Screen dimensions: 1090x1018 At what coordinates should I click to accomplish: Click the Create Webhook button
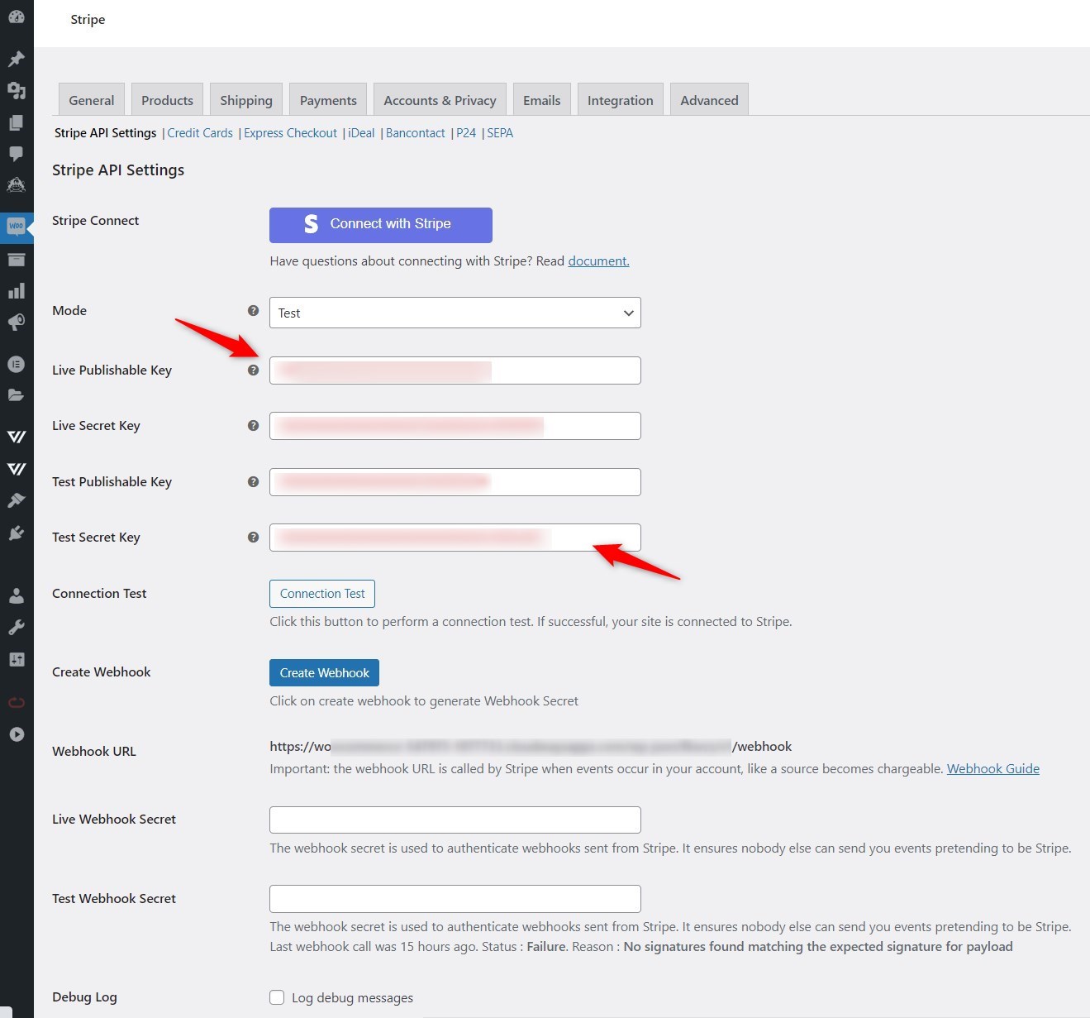[x=325, y=673]
